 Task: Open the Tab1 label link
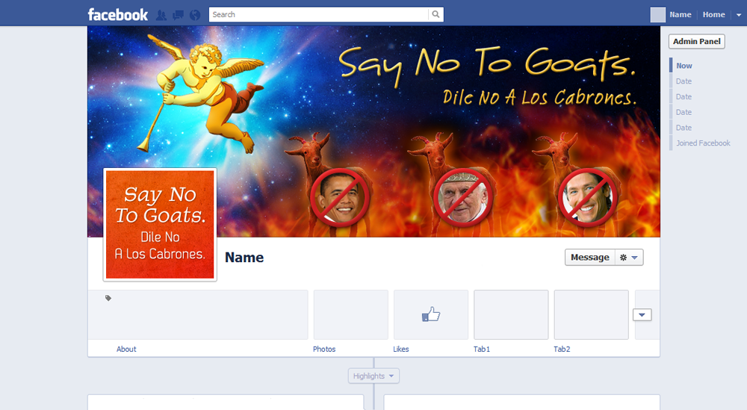[x=482, y=349]
